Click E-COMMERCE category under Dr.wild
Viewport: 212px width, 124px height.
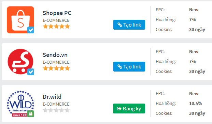click(56, 104)
